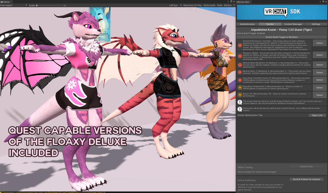Click the info icon for blocked by default message
The width and height of the screenshot is (328, 193).
(240, 109)
